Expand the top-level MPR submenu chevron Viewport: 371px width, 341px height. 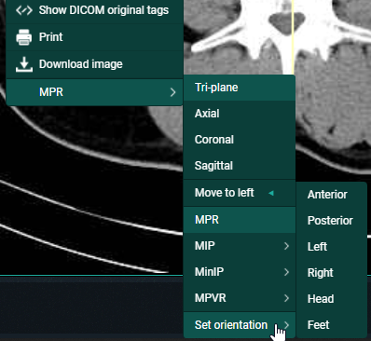(x=173, y=92)
